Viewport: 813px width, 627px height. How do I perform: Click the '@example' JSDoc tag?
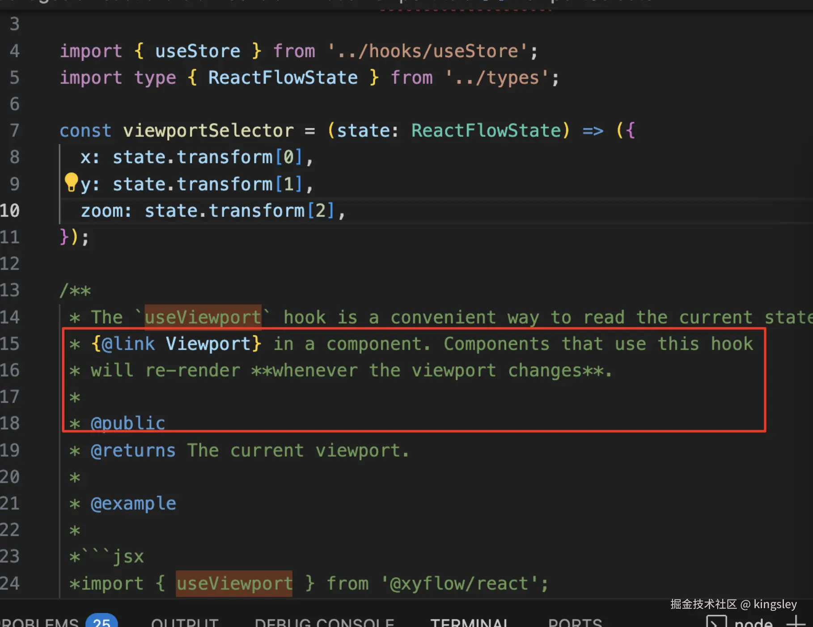coord(133,504)
